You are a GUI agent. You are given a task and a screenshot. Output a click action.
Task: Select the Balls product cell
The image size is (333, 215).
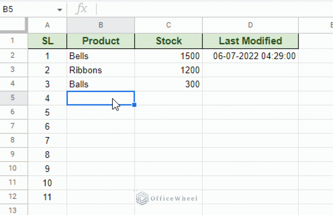pos(101,84)
